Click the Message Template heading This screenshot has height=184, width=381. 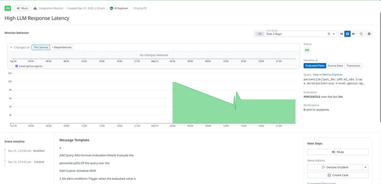[74, 140]
